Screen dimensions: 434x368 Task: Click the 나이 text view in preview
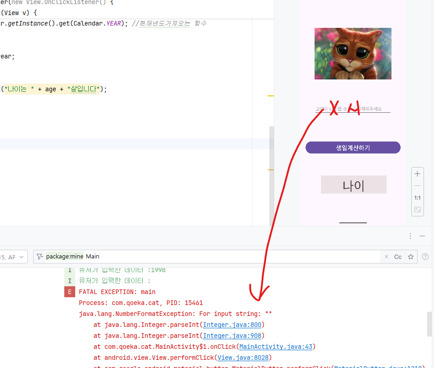click(x=353, y=184)
